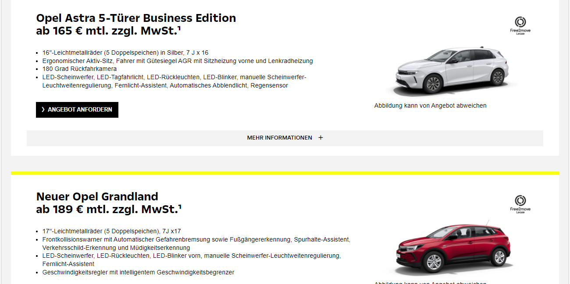Click the Ergonomischer Aktiv-Sitz list item
The image size is (570, 284).
178,61
